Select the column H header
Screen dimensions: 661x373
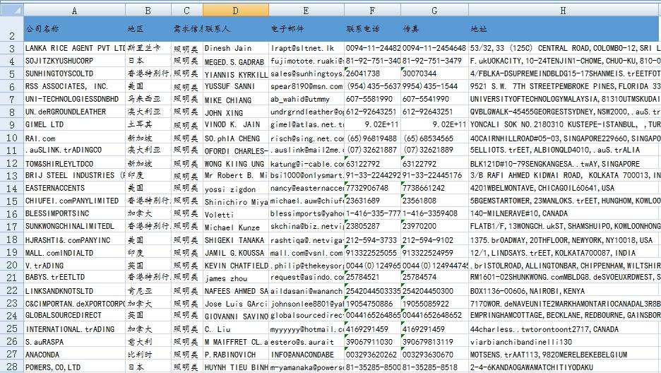pos(564,11)
